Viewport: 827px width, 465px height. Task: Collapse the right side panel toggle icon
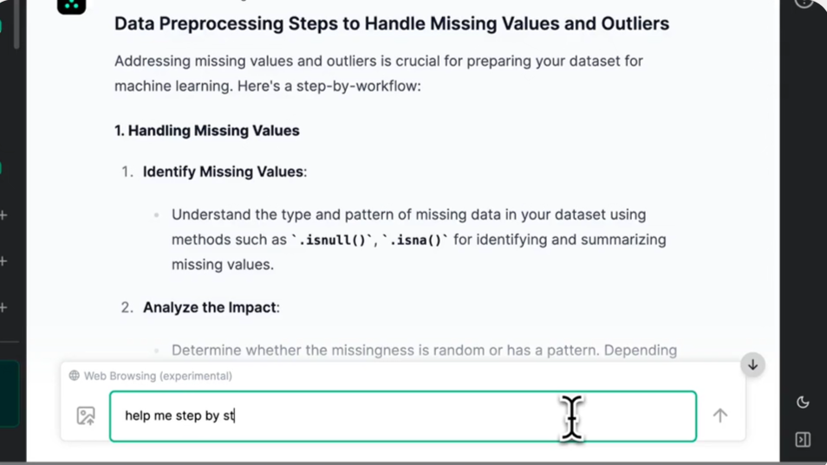tap(803, 439)
